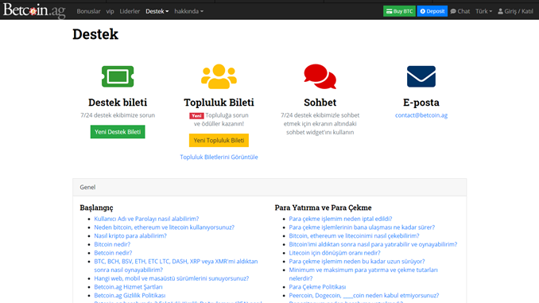The width and height of the screenshot is (539, 303).
Task: Open 'Minimum ve maksimum para yatırma' link
Action: tap(363, 274)
